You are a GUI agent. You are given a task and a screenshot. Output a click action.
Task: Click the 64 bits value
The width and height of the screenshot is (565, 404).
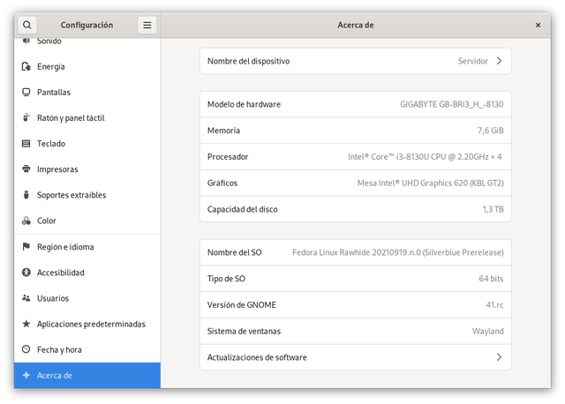coord(491,279)
